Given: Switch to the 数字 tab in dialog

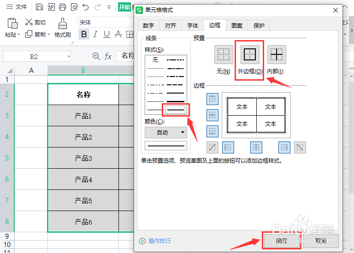Looking at the screenshot, I should point(148,25).
